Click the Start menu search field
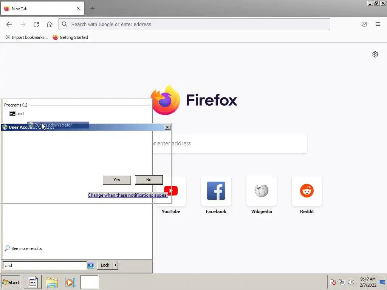Image resolution: width=387 pixels, height=290 pixels. [x=45, y=265]
